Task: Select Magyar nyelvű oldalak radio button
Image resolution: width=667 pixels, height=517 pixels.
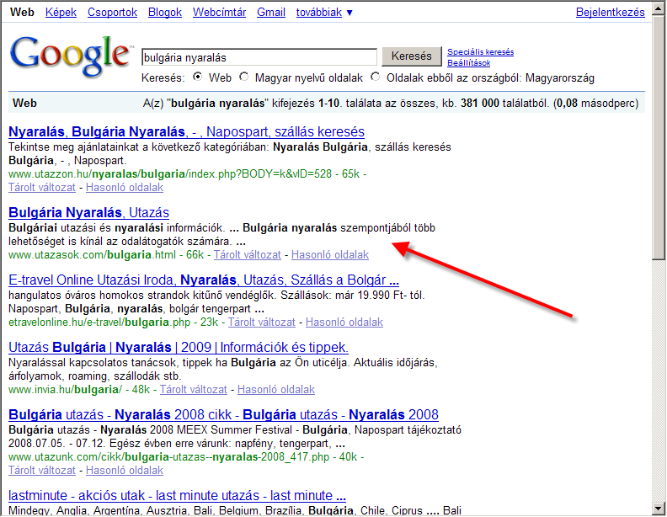Action: [243, 77]
